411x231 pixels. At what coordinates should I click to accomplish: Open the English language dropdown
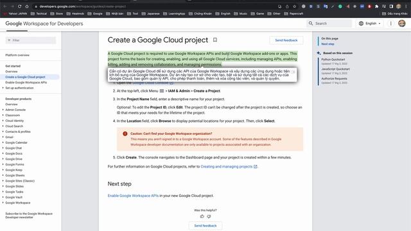click(370, 23)
